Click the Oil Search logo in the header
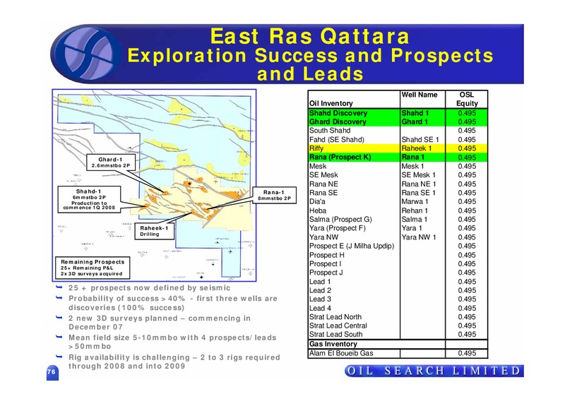Viewport: 565px width, 399px height. coord(88,54)
